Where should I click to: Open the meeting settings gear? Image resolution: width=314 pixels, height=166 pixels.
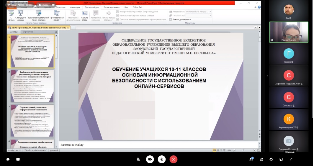(x=271, y=159)
